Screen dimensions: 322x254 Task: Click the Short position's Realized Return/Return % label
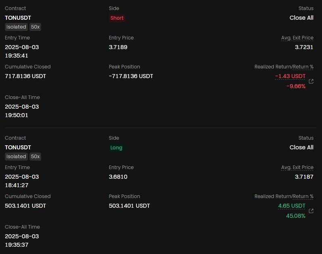pos(284,67)
